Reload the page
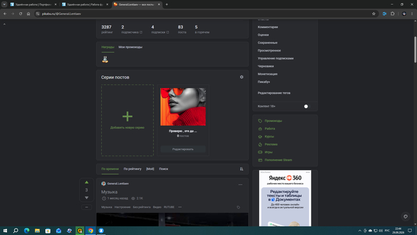Viewport: 417px width, 235px height. (20, 14)
